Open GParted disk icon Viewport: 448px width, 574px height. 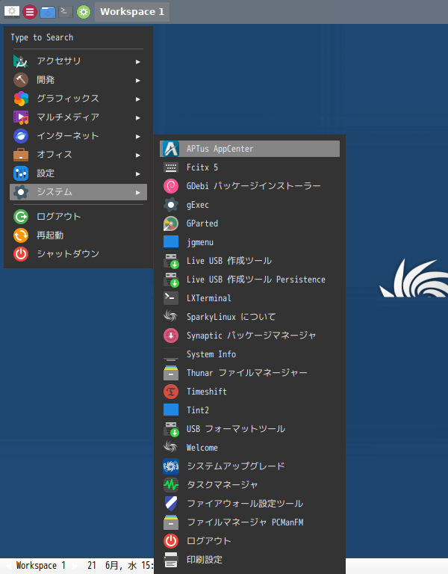click(x=171, y=223)
